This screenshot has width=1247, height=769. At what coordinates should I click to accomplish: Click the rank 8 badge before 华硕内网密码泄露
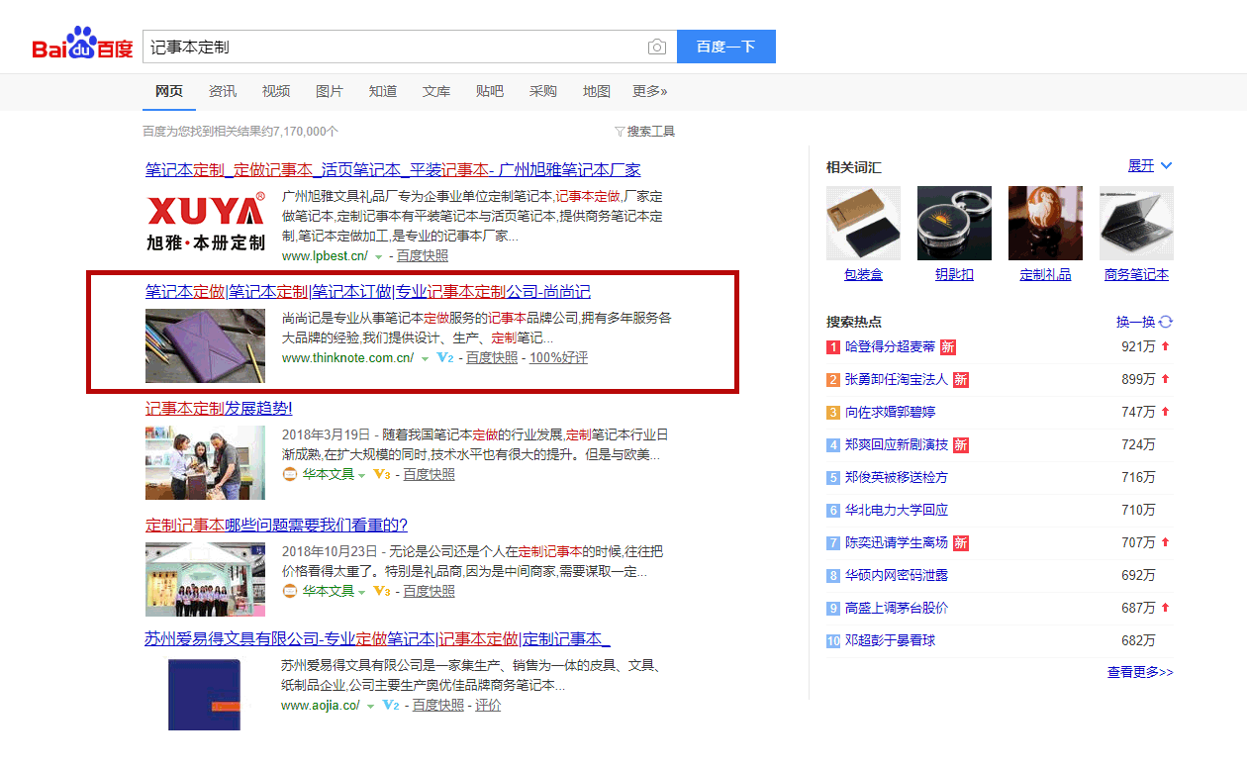coord(833,576)
